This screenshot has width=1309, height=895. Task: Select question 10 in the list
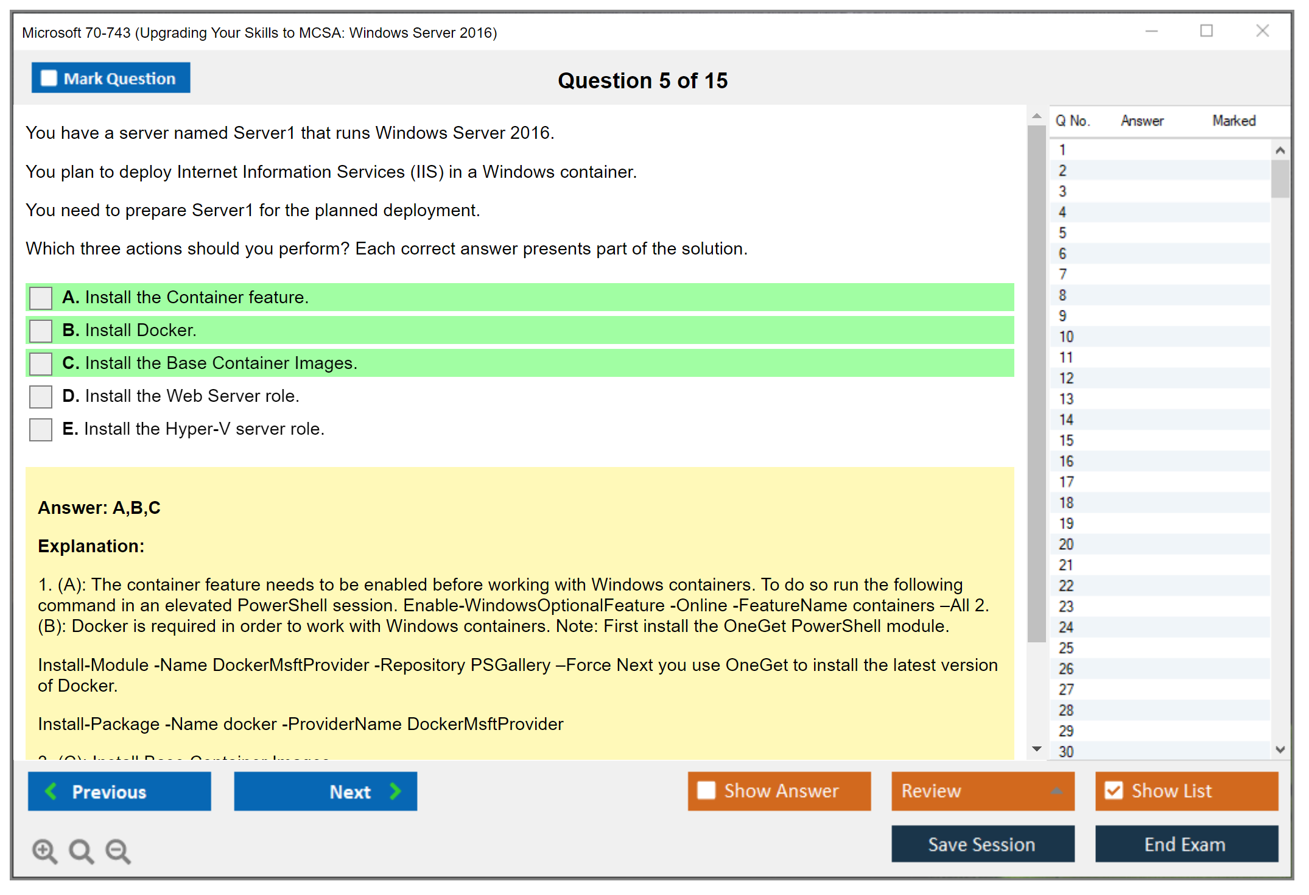1067,337
